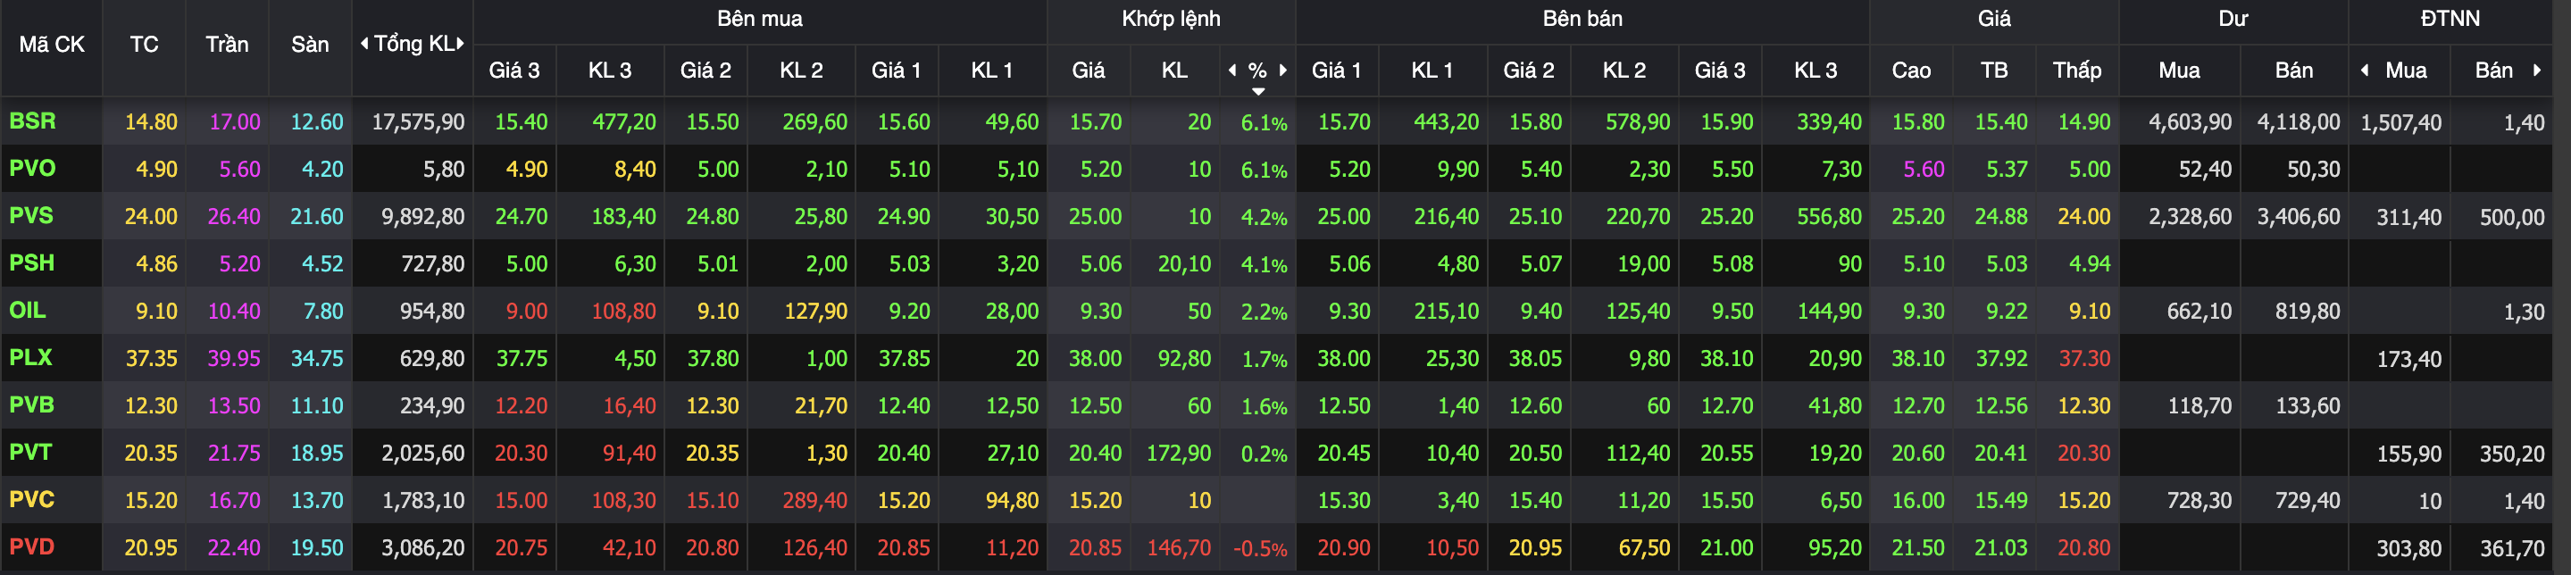This screenshot has height=575, width=2571.
Task: Click the TC column header
Action: [x=144, y=45]
